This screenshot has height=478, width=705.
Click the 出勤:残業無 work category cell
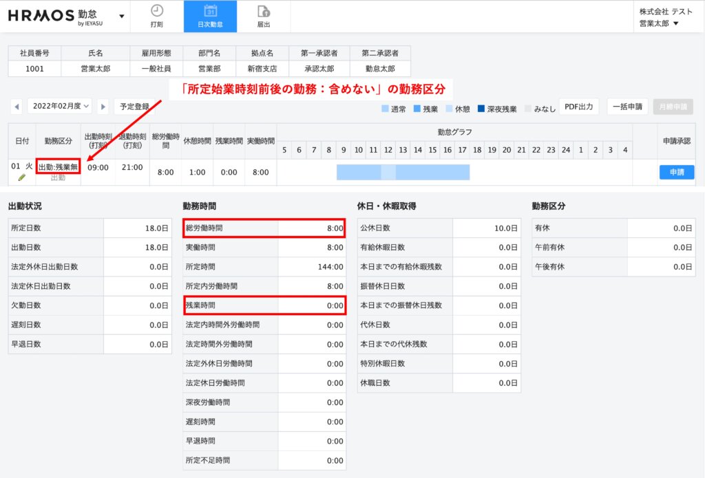click(x=58, y=167)
